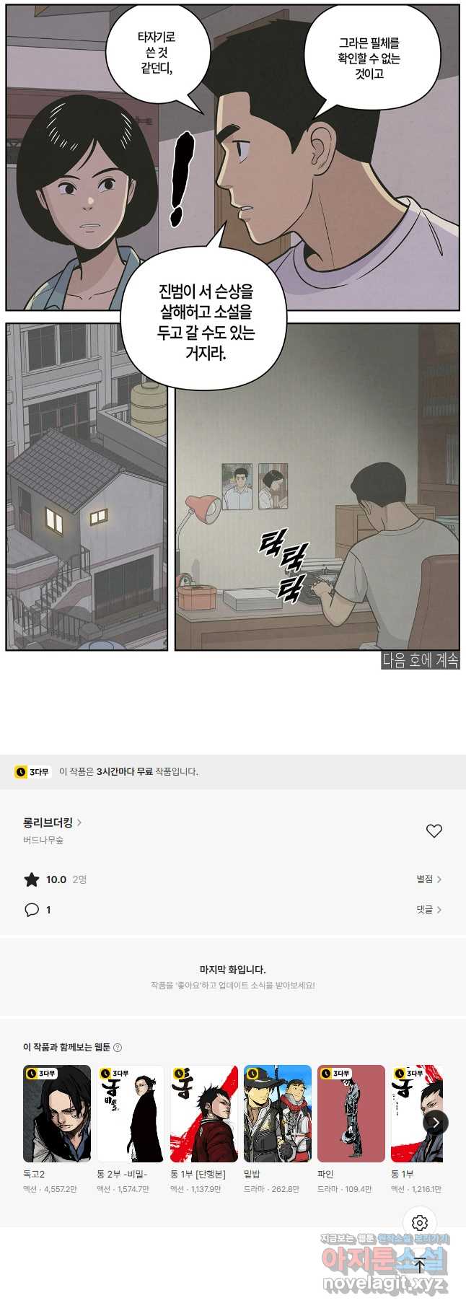Click the info question mark icon
466x1311 pixels.
click(118, 1048)
